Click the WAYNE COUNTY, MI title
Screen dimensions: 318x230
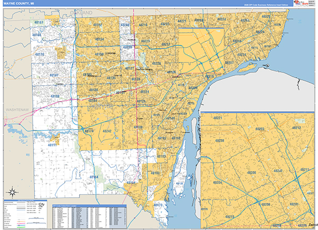[20, 3]
